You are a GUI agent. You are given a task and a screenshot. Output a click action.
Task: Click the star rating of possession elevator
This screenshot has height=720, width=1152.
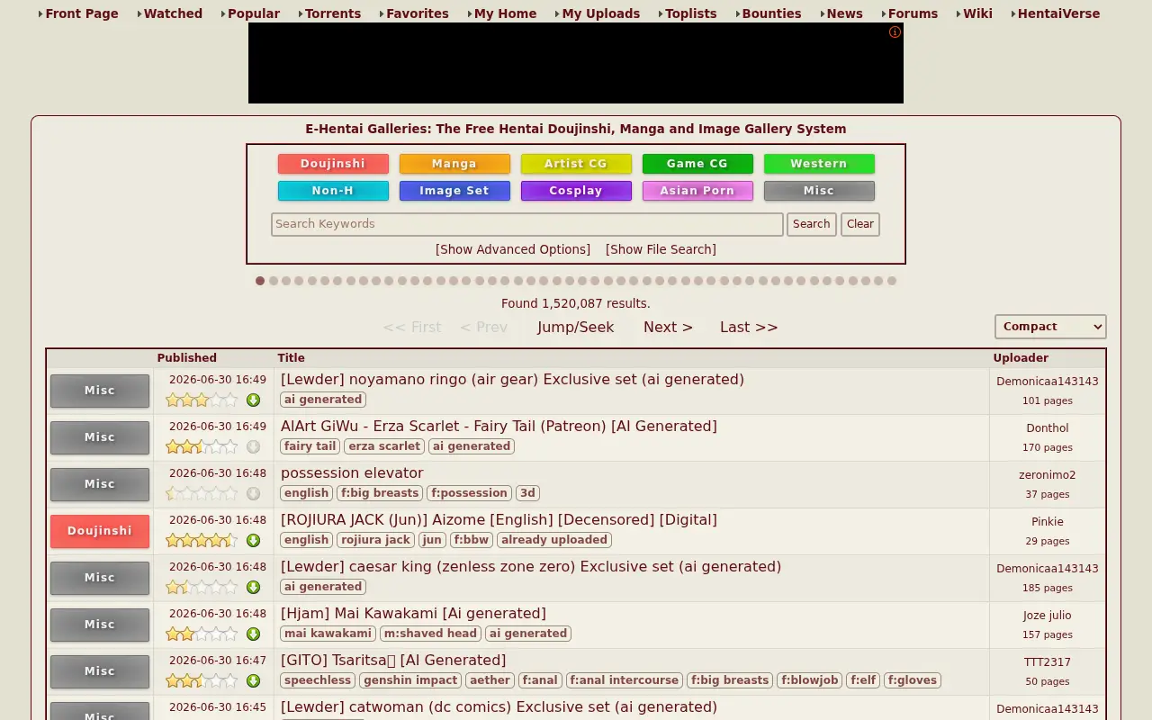pyautogui.click(x=202, y=493)
